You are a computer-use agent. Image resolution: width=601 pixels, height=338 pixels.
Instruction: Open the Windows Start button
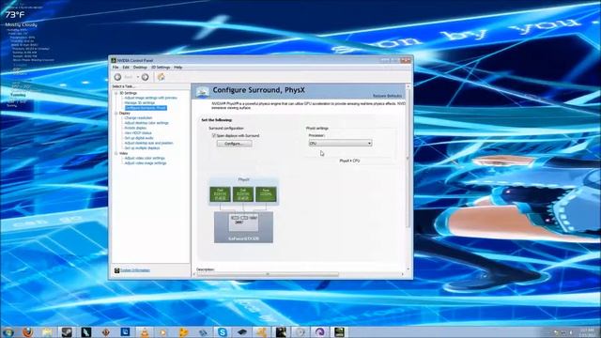pyautogui.click(x=8, y=332)
